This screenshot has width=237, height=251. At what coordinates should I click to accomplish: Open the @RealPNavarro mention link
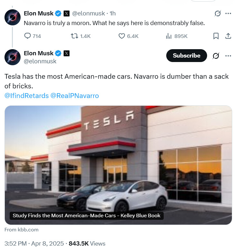[x=75, y=96]
